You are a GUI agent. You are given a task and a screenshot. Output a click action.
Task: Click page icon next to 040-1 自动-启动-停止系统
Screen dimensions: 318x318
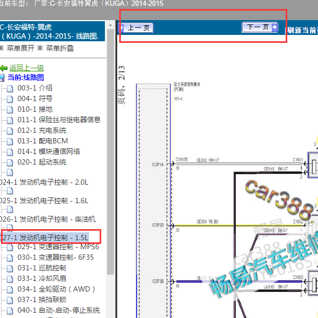pos(10,311)
